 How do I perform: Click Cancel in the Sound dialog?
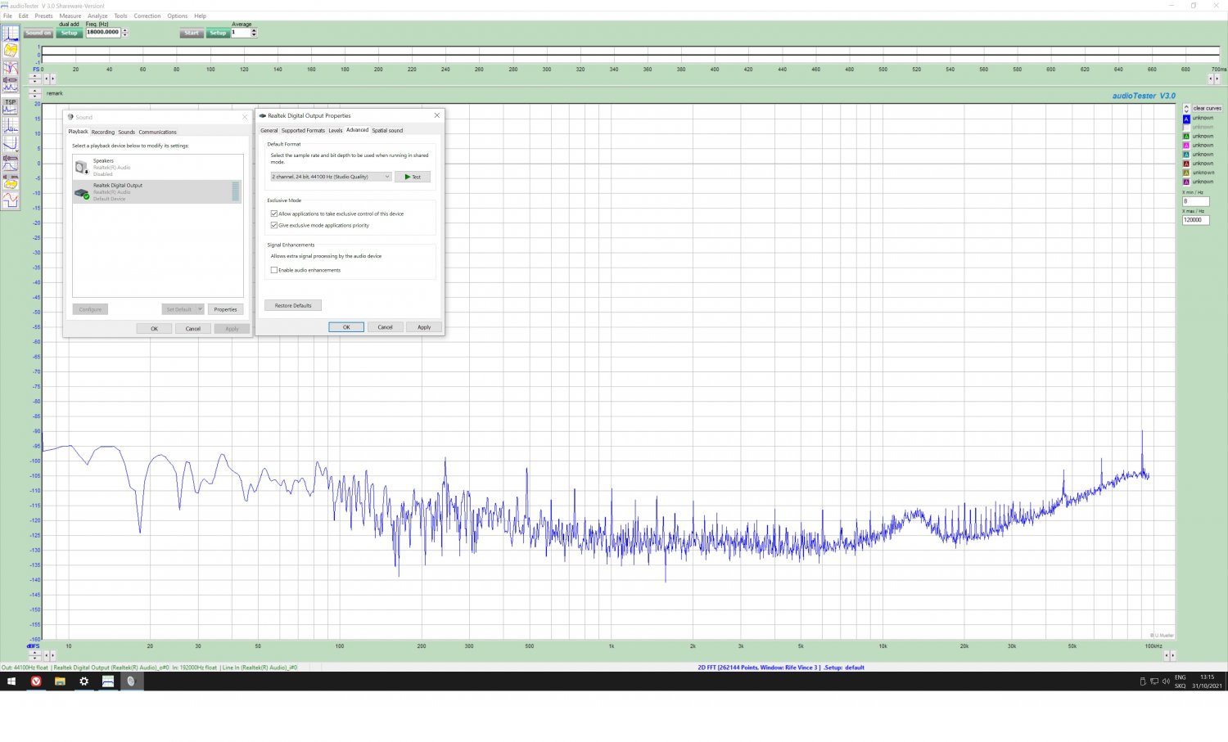tap(193, 329)
